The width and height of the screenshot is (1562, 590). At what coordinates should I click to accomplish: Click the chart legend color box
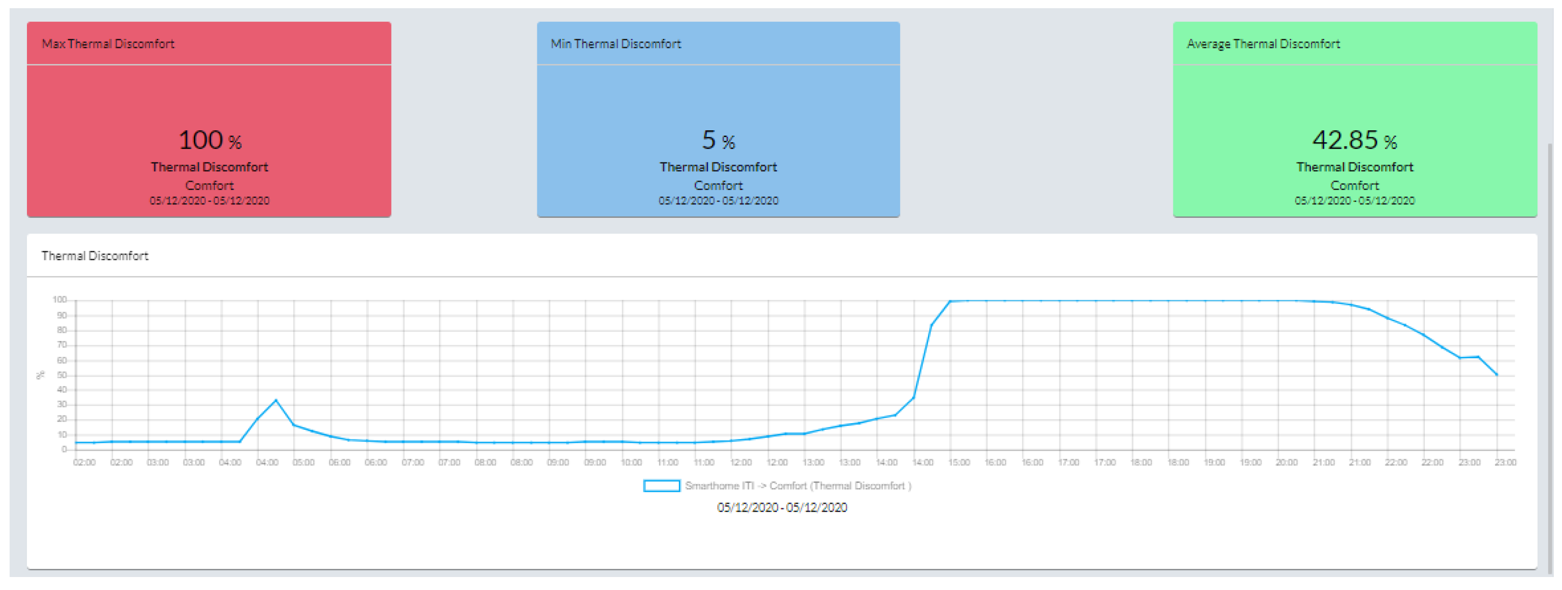click(661, 486)
